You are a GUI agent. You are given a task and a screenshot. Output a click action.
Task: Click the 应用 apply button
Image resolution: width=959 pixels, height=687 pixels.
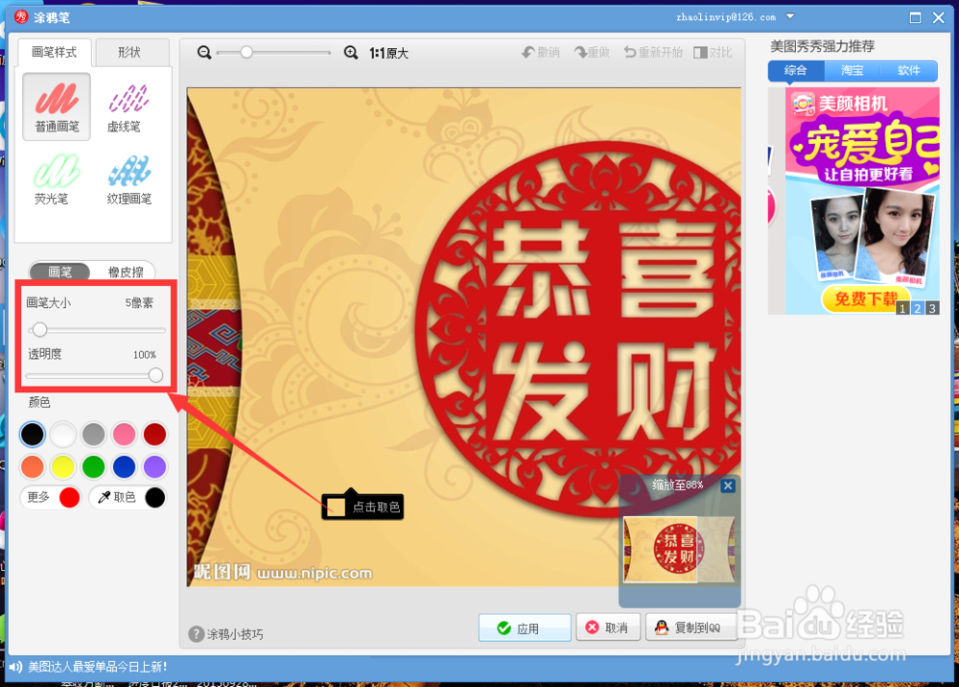[525, 628]
